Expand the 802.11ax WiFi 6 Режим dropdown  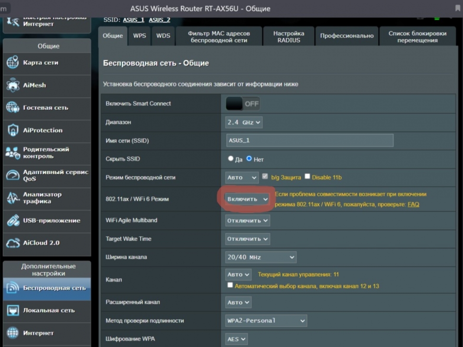pos(247,199)
